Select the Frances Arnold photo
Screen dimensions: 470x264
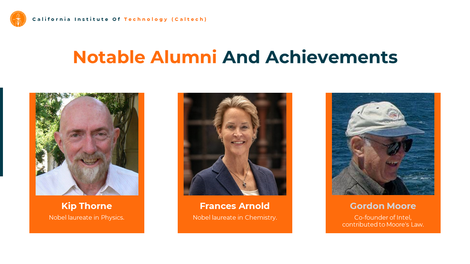click(x=235, y=144)
